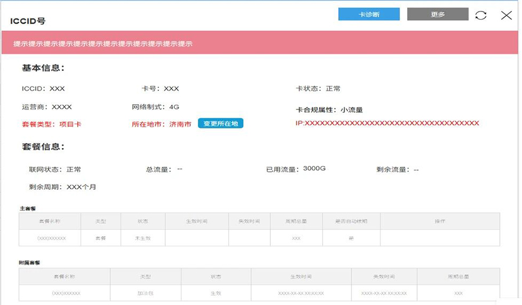This screenshot has height=305, width=522.
Task: Click the 类型 header in 主套餐 table
Action: click(100, 221)
